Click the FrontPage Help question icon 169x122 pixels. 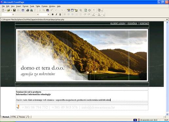99,10
